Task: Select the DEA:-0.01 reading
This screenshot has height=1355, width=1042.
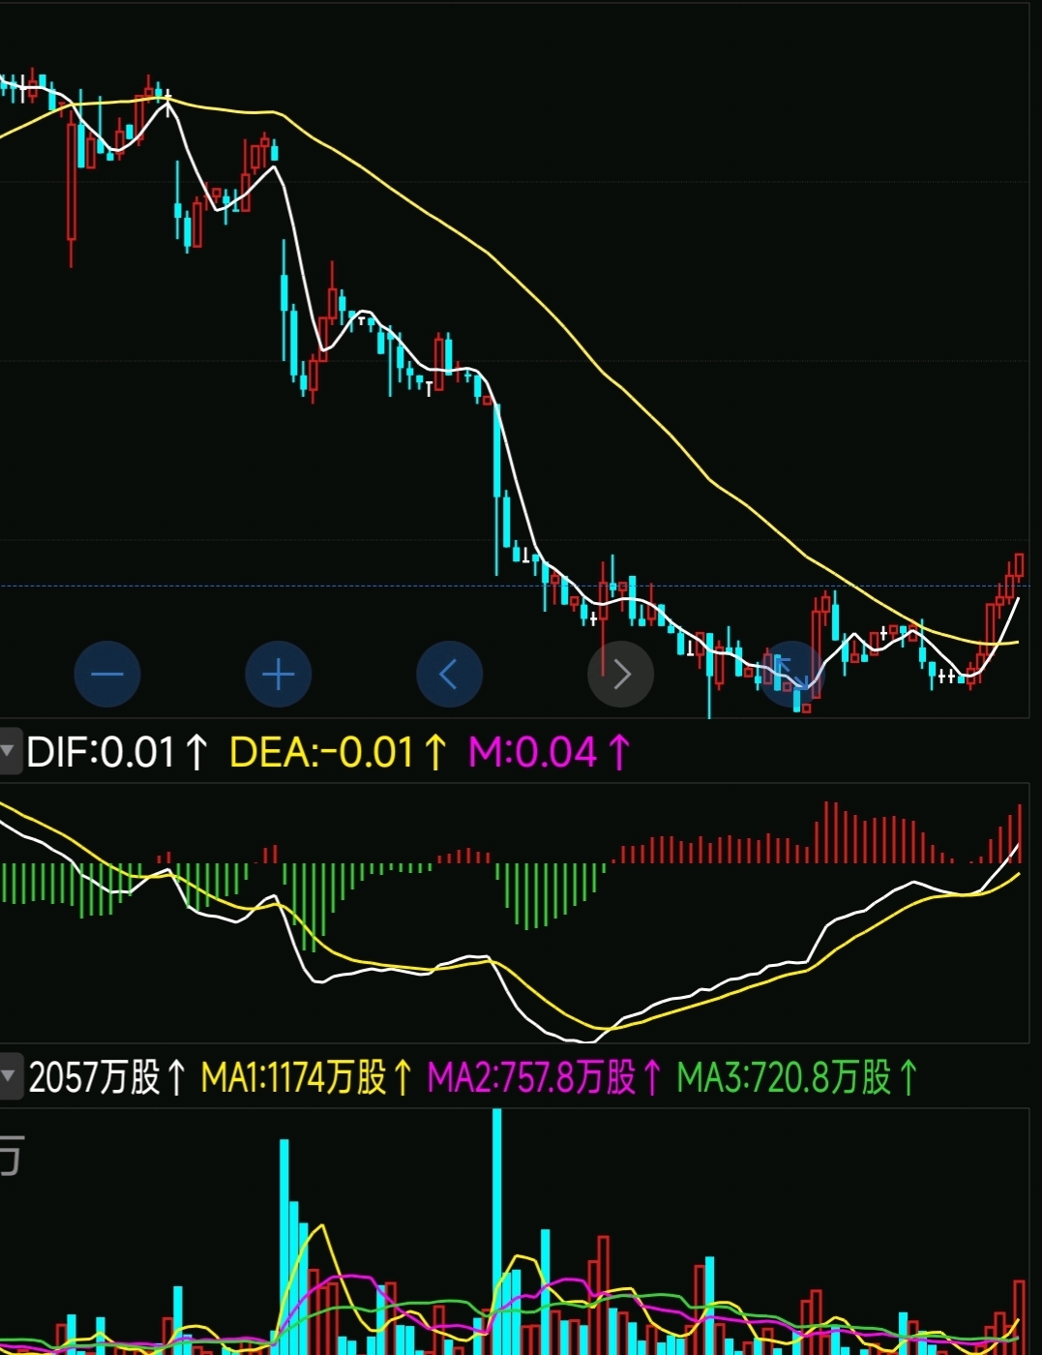Action: point(338,752)
